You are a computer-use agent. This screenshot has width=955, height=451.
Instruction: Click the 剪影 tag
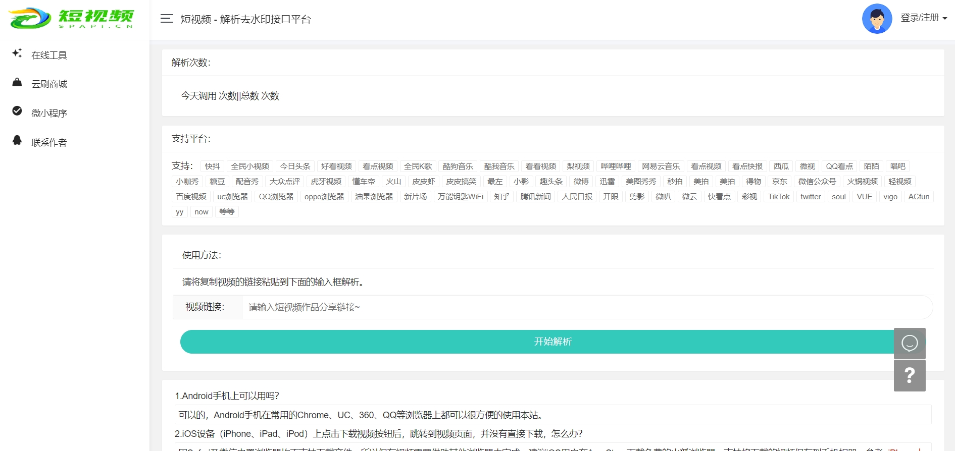click(637, 197)
